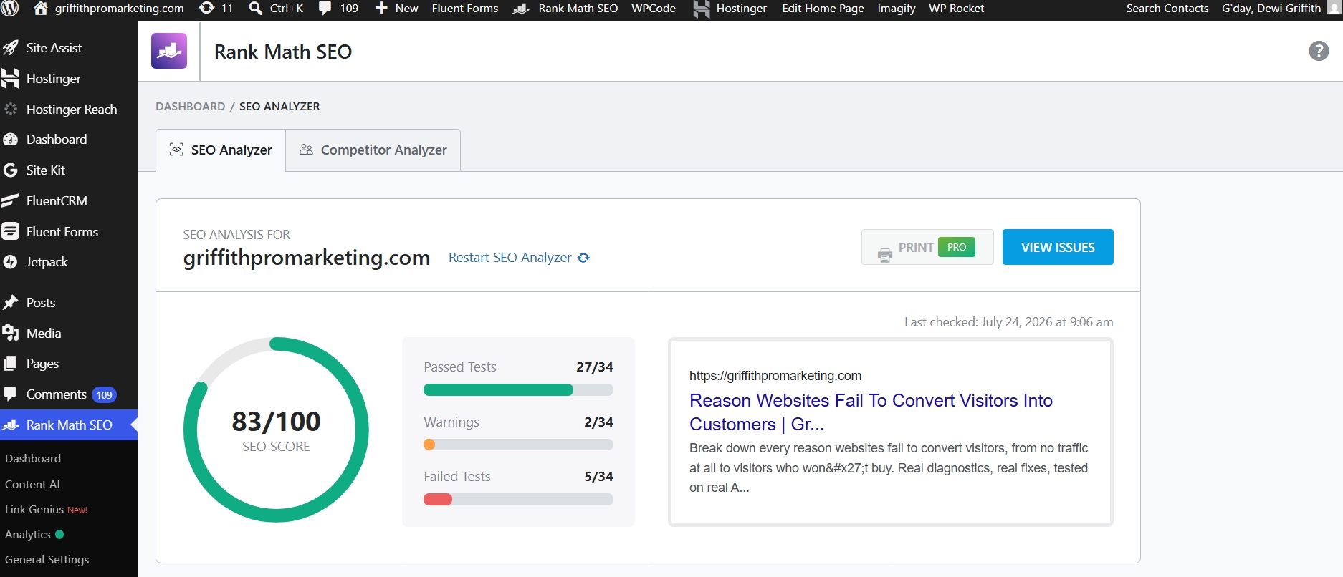Click the updates icon showing 11
1343x577 pixels.
(x=206, y=9)
